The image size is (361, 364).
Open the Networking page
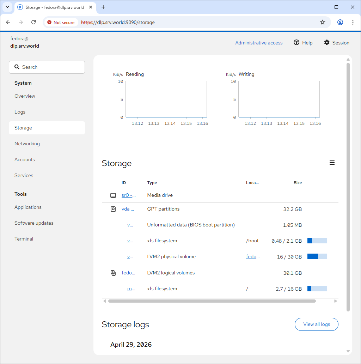[27, 144]
